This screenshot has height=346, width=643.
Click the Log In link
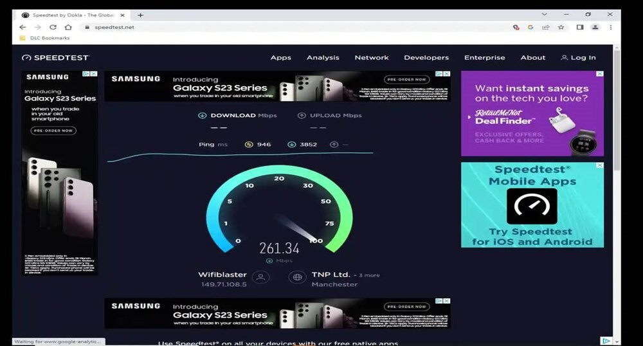click(x=578, y=58)
